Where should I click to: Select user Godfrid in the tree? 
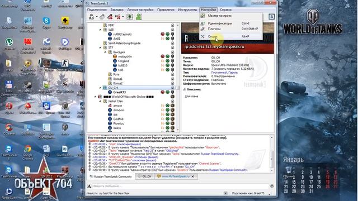coord(118,119)
